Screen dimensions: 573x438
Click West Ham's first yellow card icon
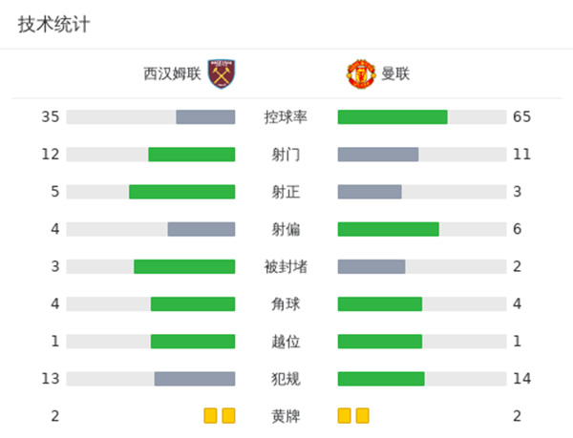(210, 416)
